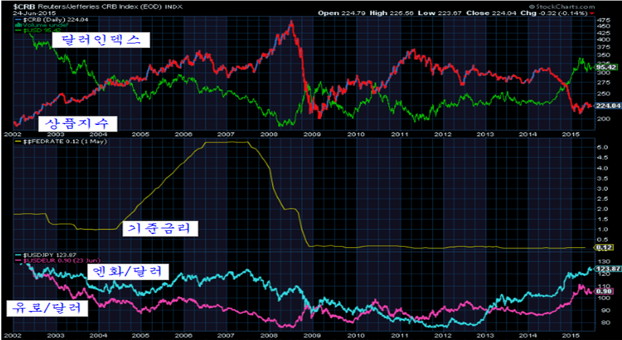Click the 95.42 dollar index value tag
Image resolution: width=622 pixels, height=340 pixels.
[x=605, y=67]
